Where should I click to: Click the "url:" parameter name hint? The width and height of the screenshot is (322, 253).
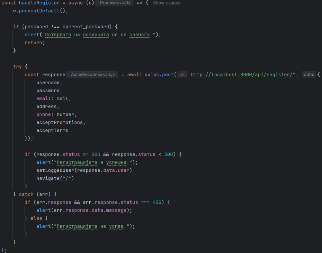pyautogui.click(x=182, y=75)
